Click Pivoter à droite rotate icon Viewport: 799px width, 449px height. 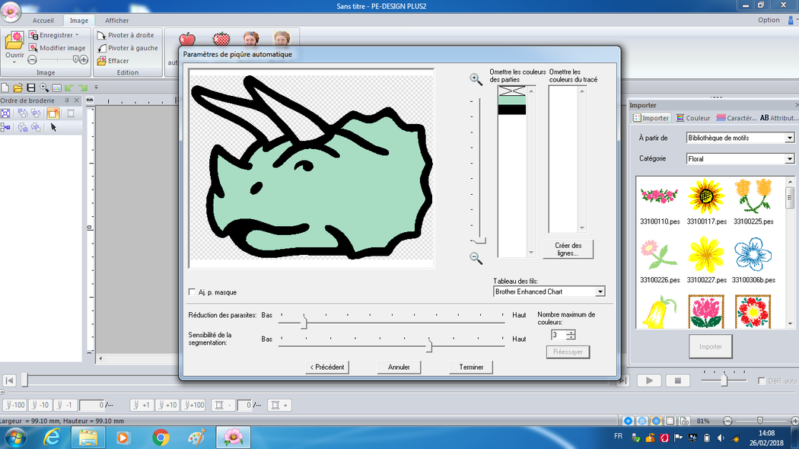tap(102, 35)
